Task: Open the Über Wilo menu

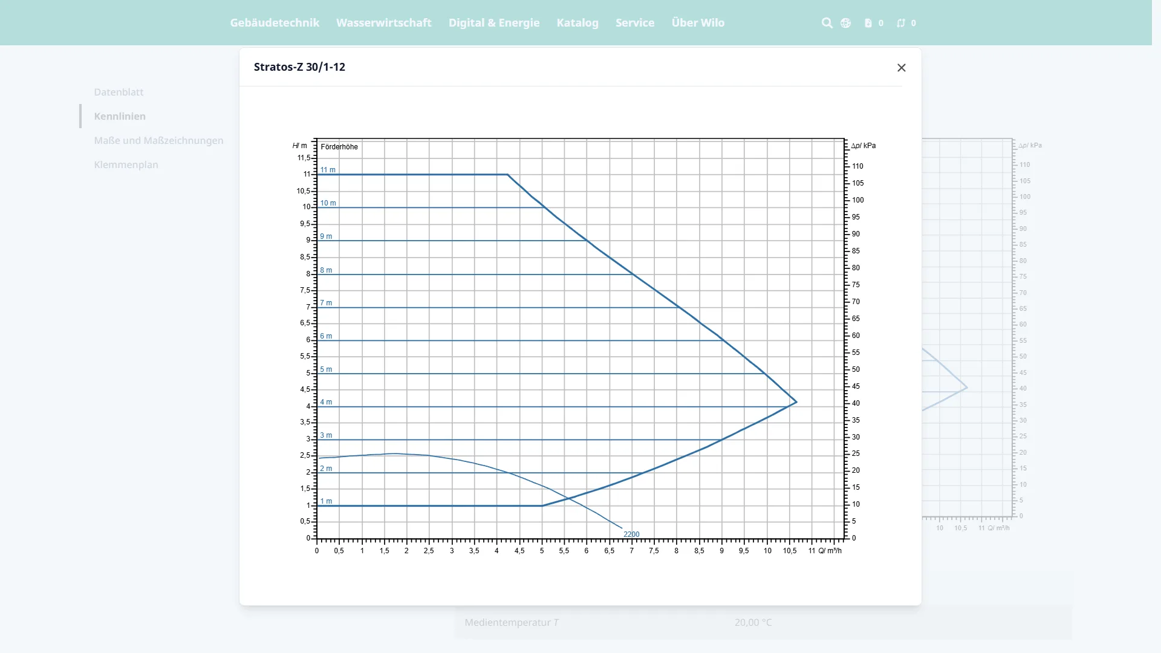Action: point(698,22)
